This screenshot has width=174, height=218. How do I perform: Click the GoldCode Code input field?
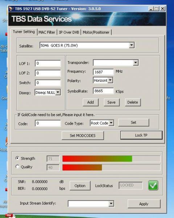(48, 123)
